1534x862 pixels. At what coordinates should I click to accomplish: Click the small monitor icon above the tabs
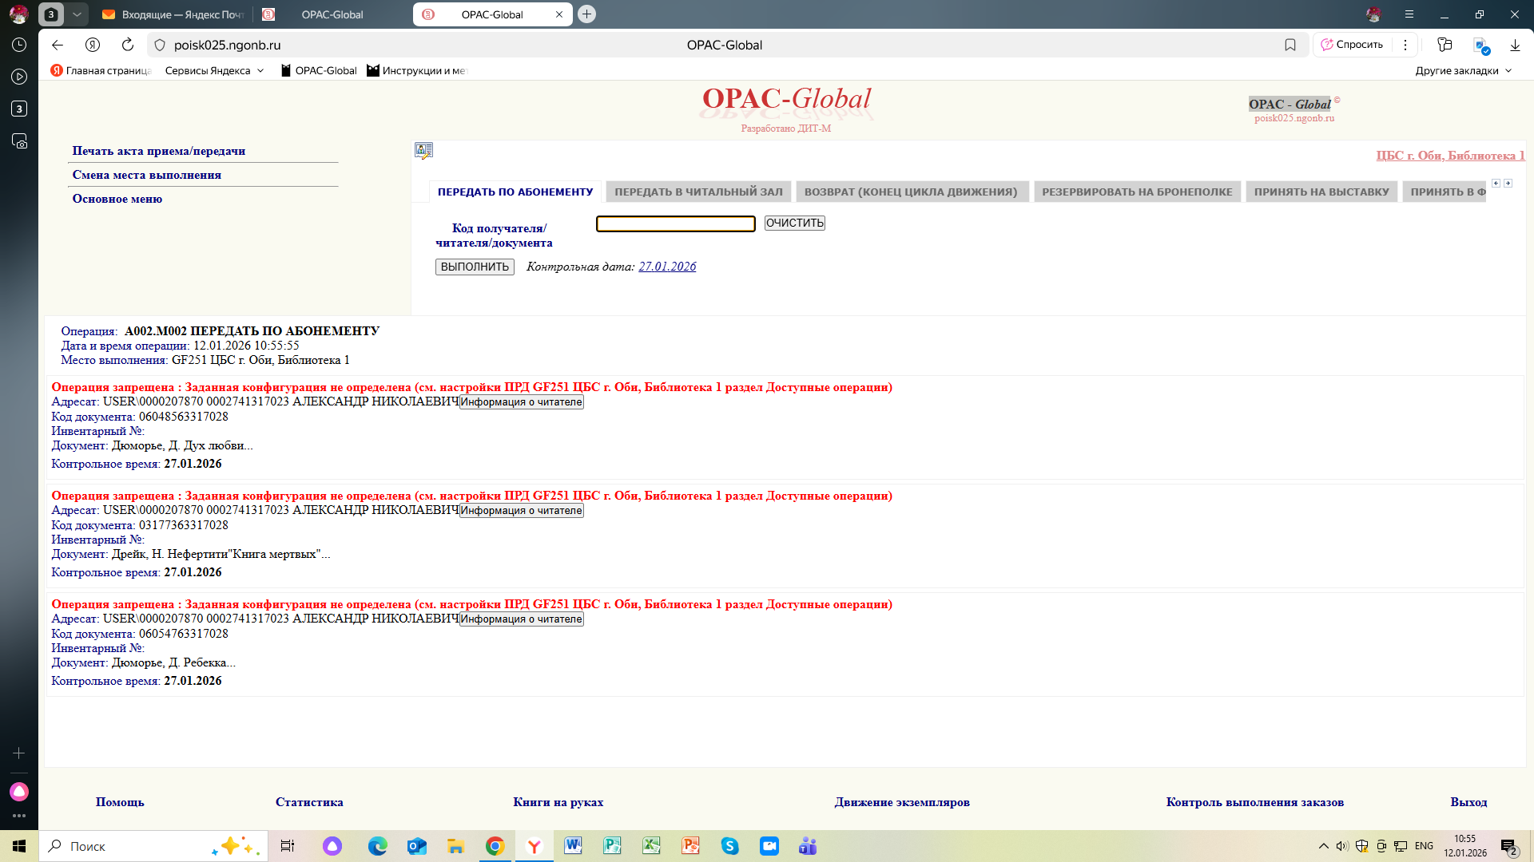(423, 150)
